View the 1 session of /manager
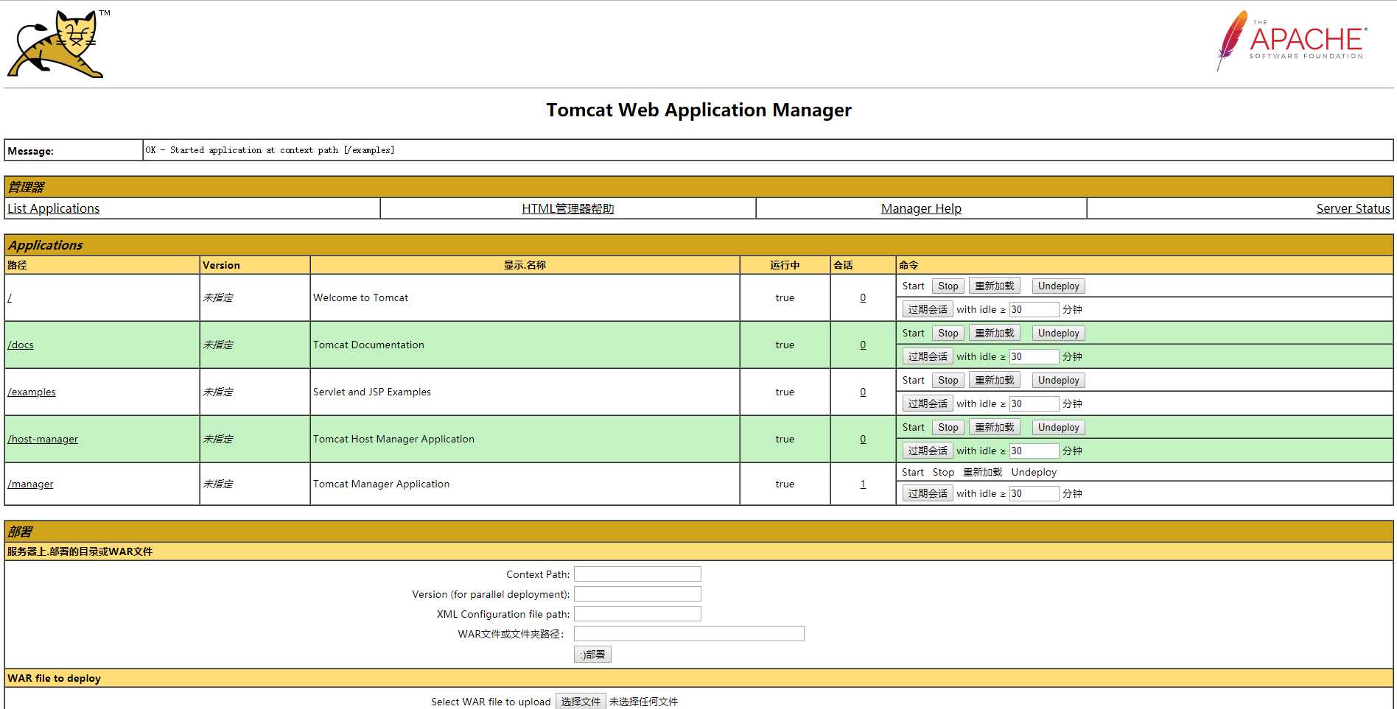 click(863, 484)
